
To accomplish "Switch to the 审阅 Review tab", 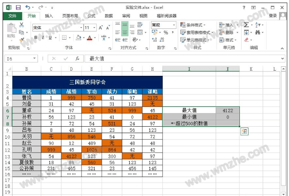I will coord(126,16).
